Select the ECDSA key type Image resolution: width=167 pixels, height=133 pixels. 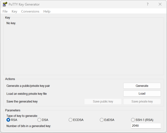point(76,120)
